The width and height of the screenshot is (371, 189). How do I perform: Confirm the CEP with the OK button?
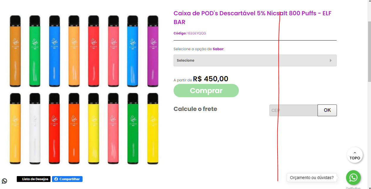click(327, 110)
